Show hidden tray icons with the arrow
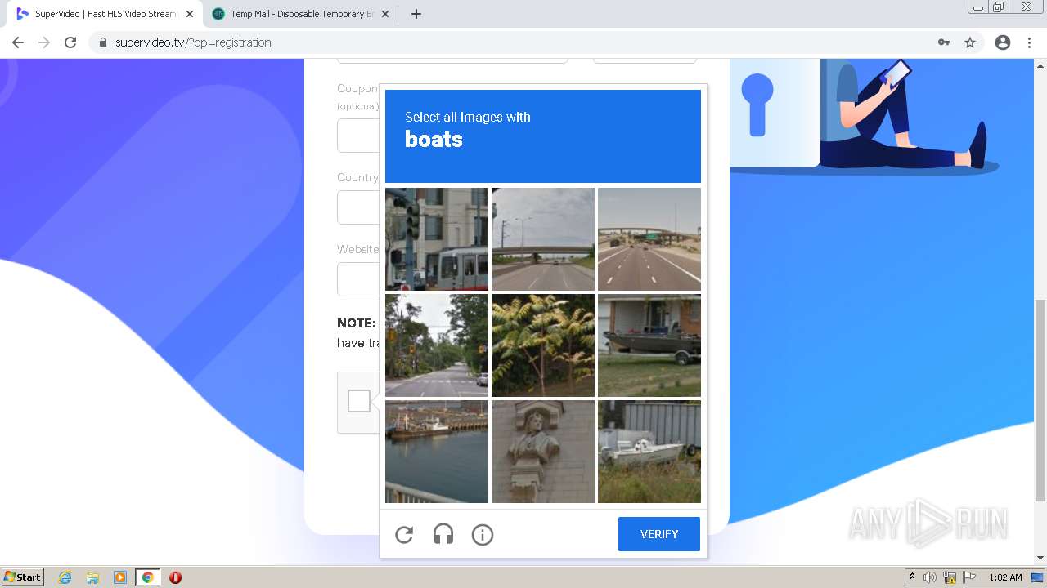 pyautogui.click(x=913, y=577)
